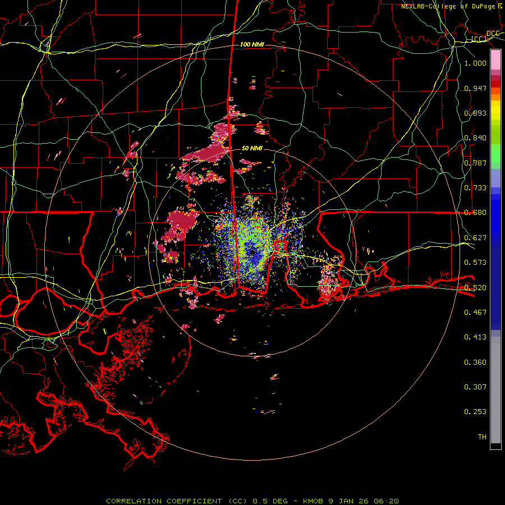The width and height of the screenshot is (505, 505).
Task: Select the 0.627 scale value
Action: [475, 238]
